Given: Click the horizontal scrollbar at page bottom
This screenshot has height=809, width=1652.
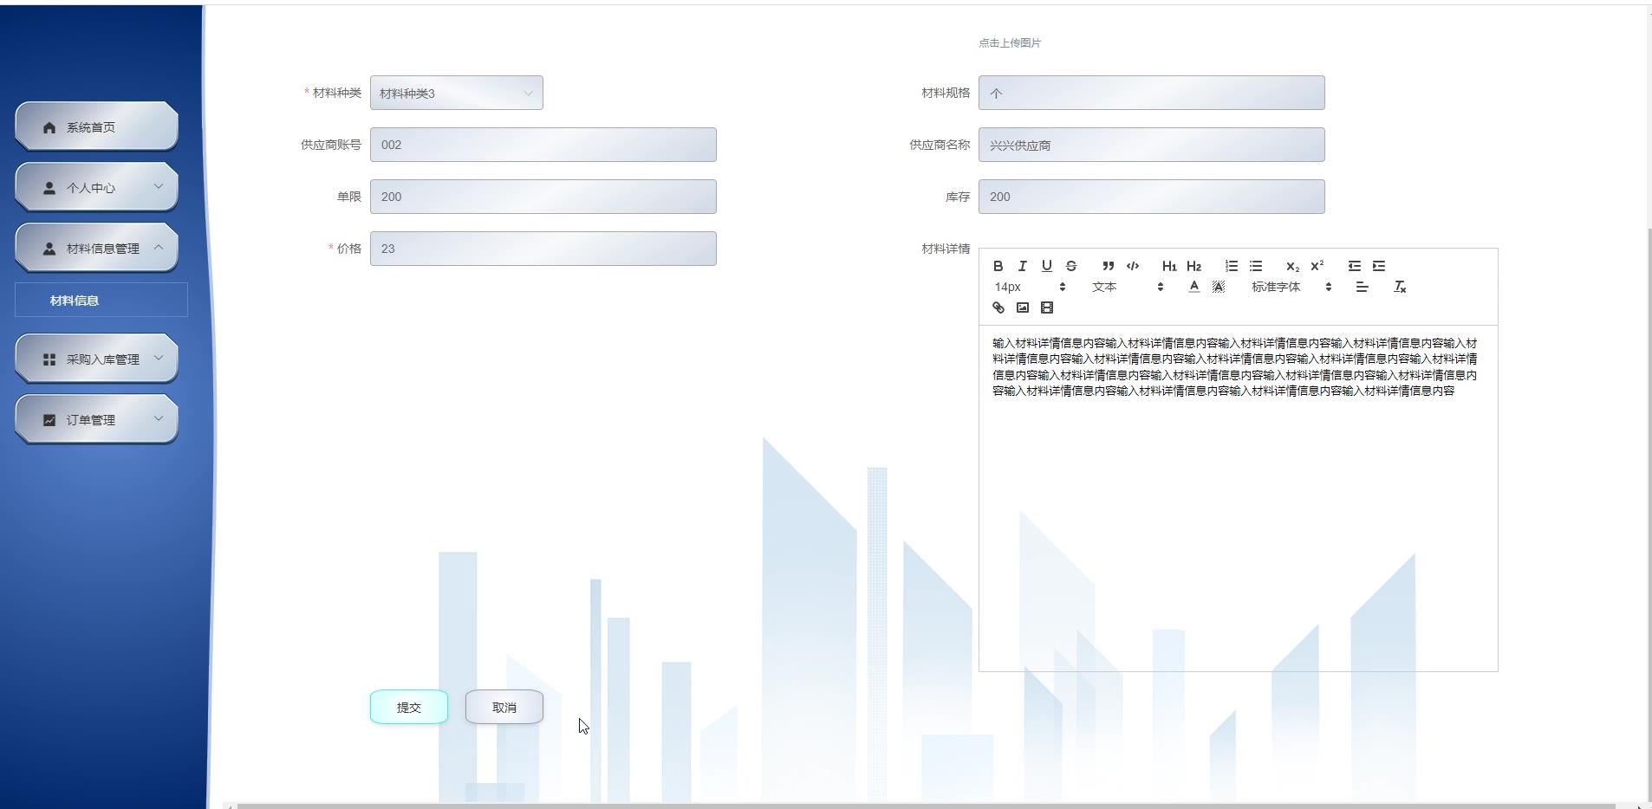Looking at the screenshot, I should coord(926,806).
